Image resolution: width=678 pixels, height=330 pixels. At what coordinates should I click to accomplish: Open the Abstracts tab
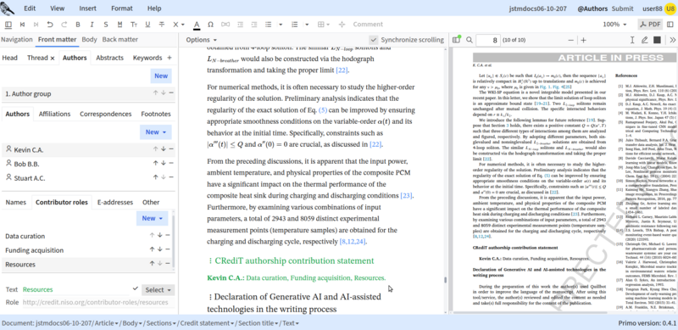tap(110, 58)
